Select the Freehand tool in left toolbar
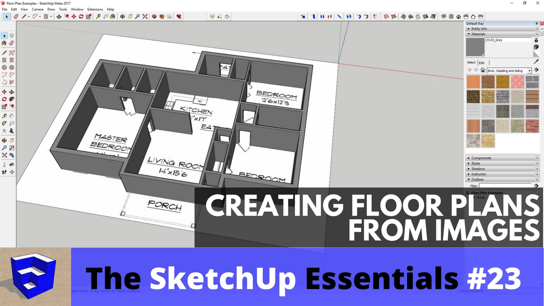Screen dimensions: 544x306 [x=11, y=52]
